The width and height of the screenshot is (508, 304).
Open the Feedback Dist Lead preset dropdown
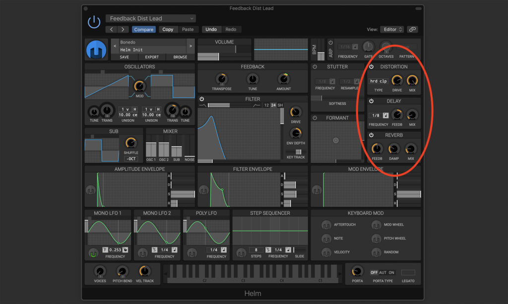[x=151, y=18]
